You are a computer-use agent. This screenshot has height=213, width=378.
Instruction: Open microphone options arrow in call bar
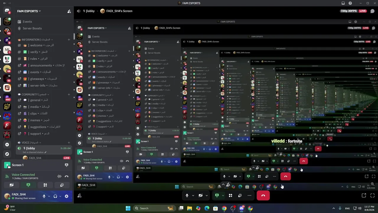click(x=193, y=196)
